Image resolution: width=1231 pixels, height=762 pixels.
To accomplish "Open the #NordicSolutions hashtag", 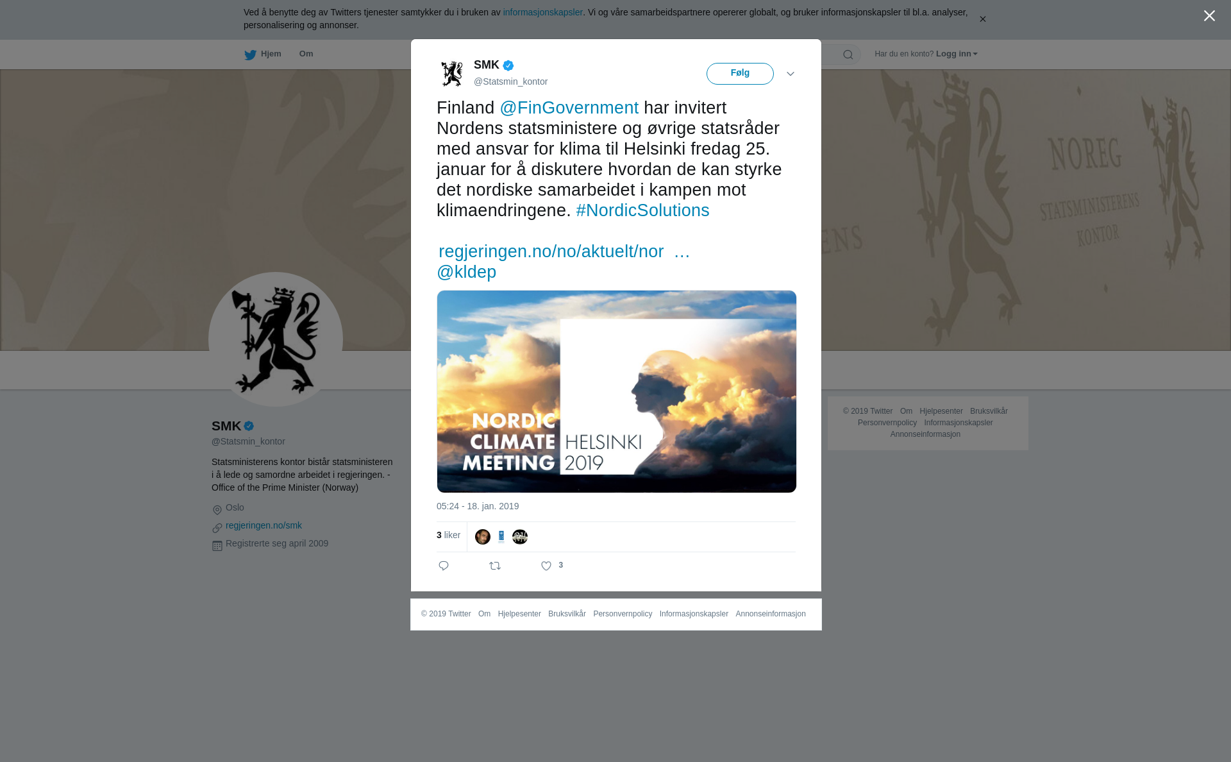I will coord(642,210).
